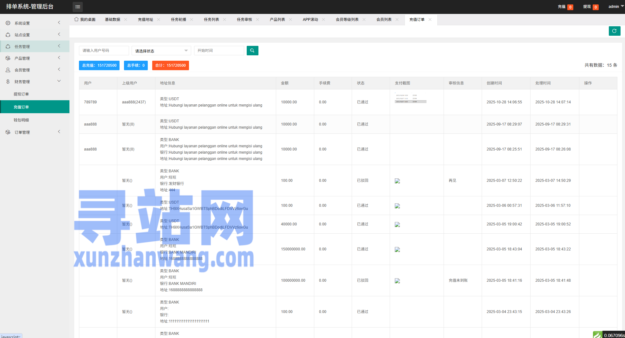Click the user number input field
This screenshot has height=338, width=625.
click(104, 51)
